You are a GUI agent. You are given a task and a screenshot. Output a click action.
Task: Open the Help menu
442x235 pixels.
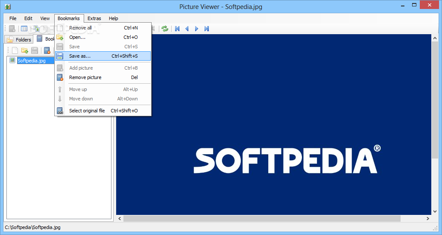point(113,18)
